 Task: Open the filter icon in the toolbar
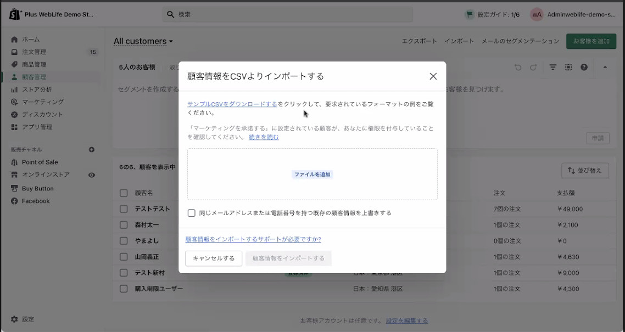pos(553,66)
